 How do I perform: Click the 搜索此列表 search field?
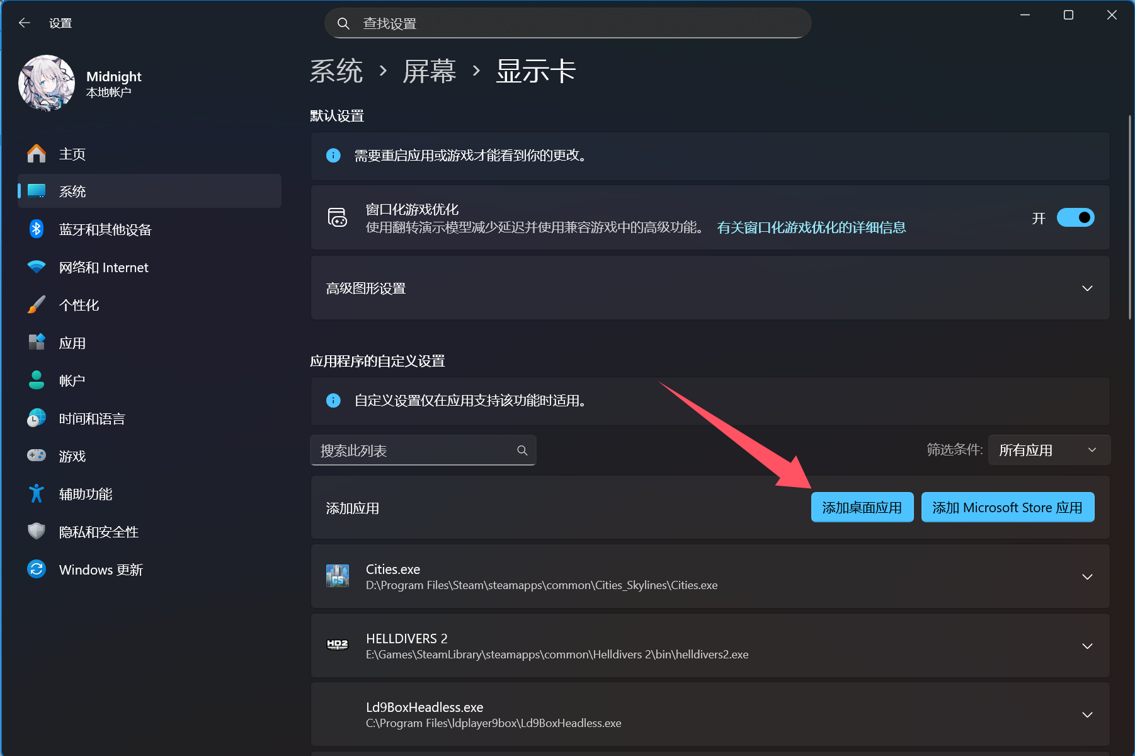pos(422,450)
